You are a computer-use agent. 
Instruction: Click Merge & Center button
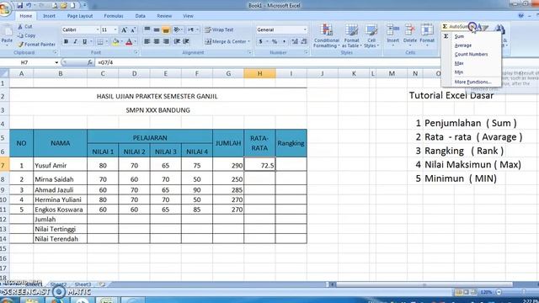point(227,41)
